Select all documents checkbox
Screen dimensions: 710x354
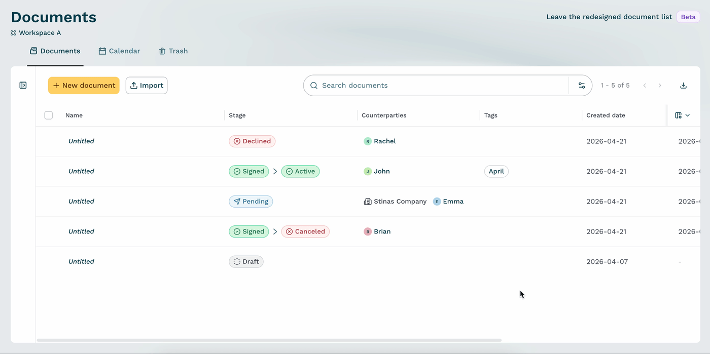click(49, 115)
